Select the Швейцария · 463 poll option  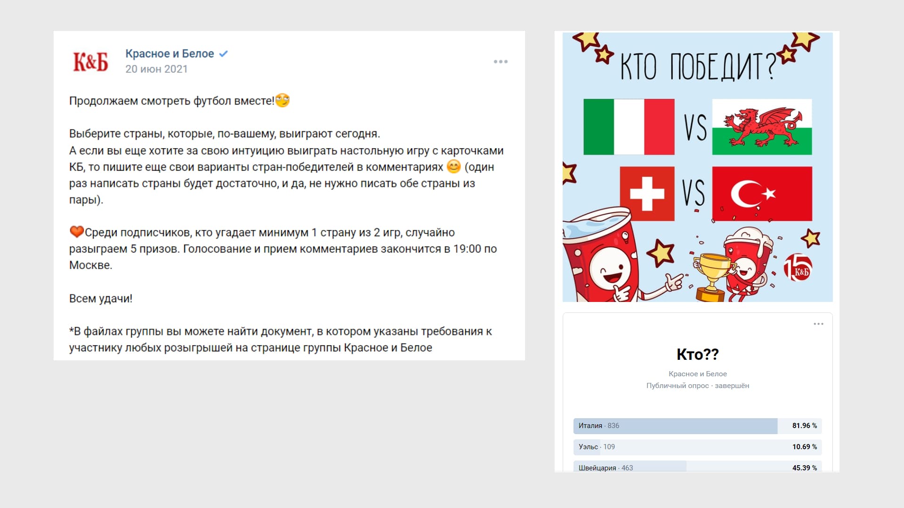tap(697, 467)
